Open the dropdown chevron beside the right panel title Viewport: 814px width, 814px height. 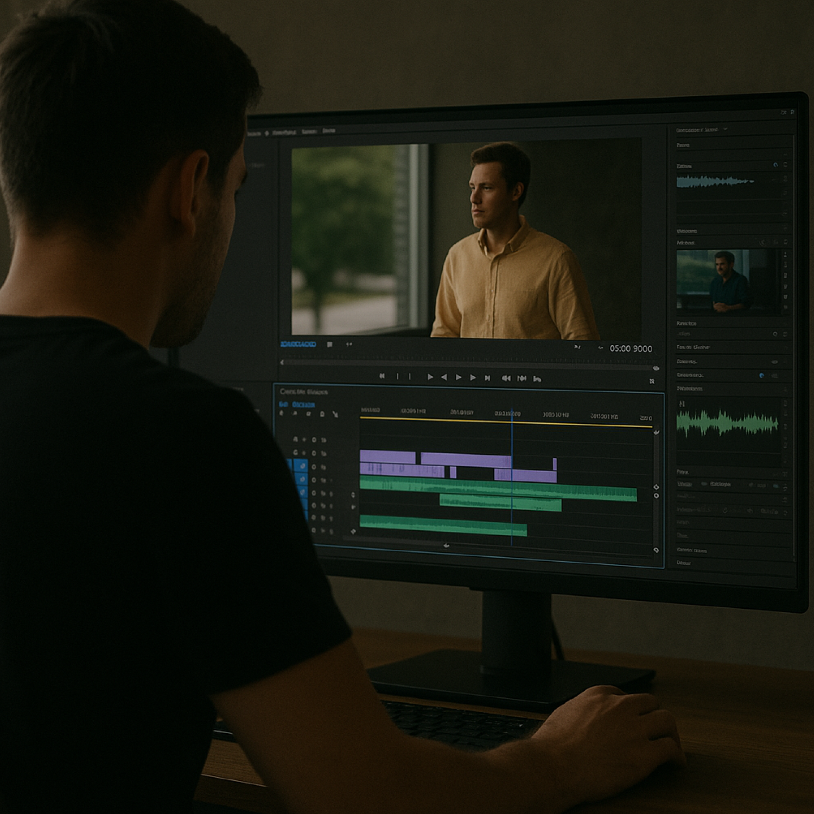(x=726, y=129)
